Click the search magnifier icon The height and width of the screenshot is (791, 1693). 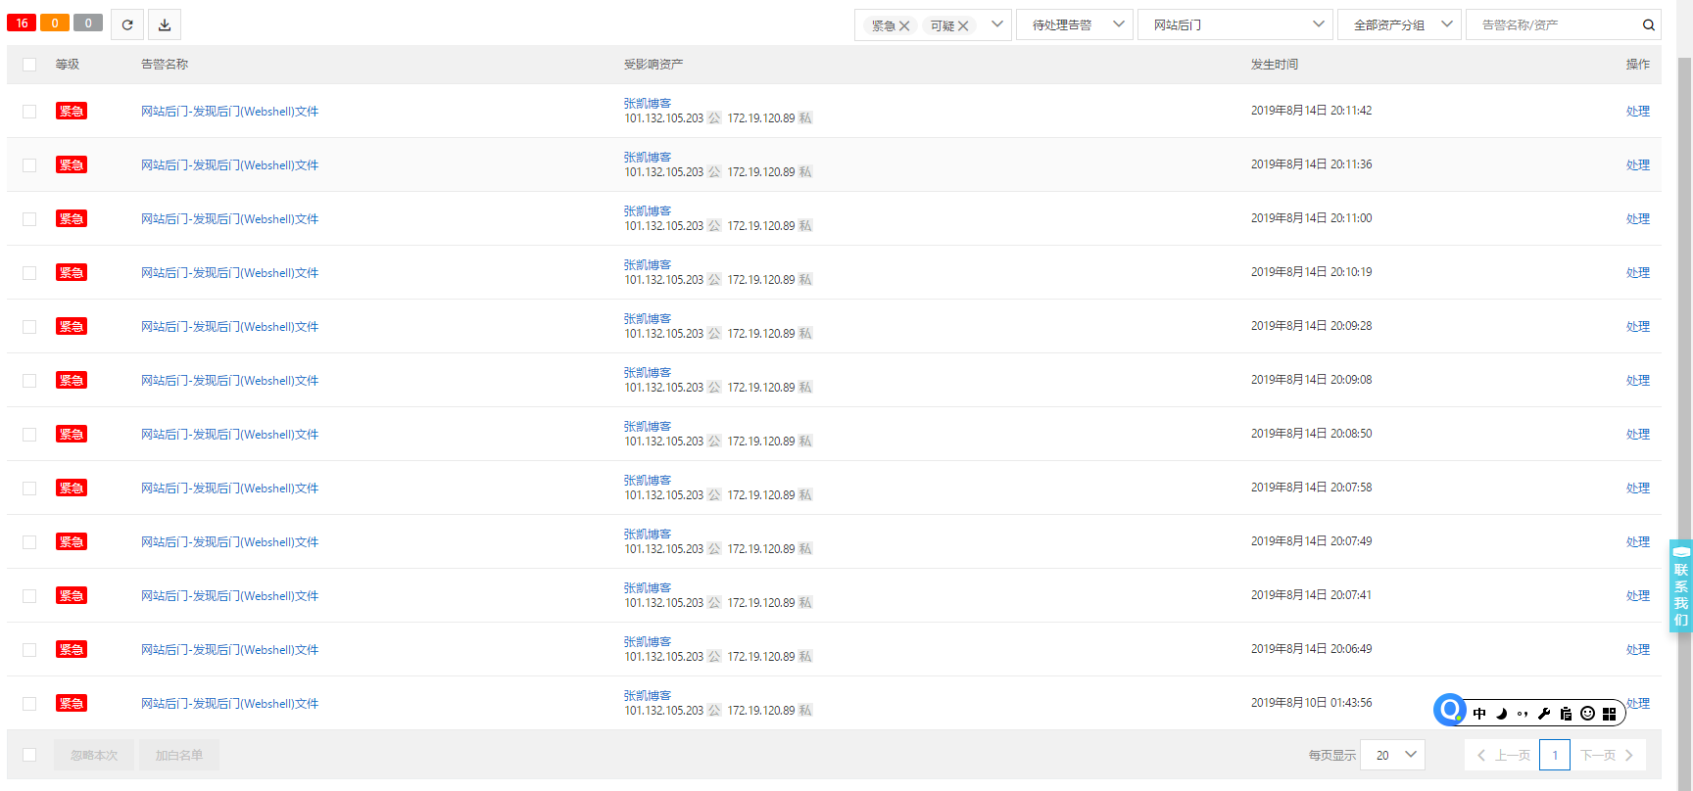pyautogui.click(x=1649, y=25)
